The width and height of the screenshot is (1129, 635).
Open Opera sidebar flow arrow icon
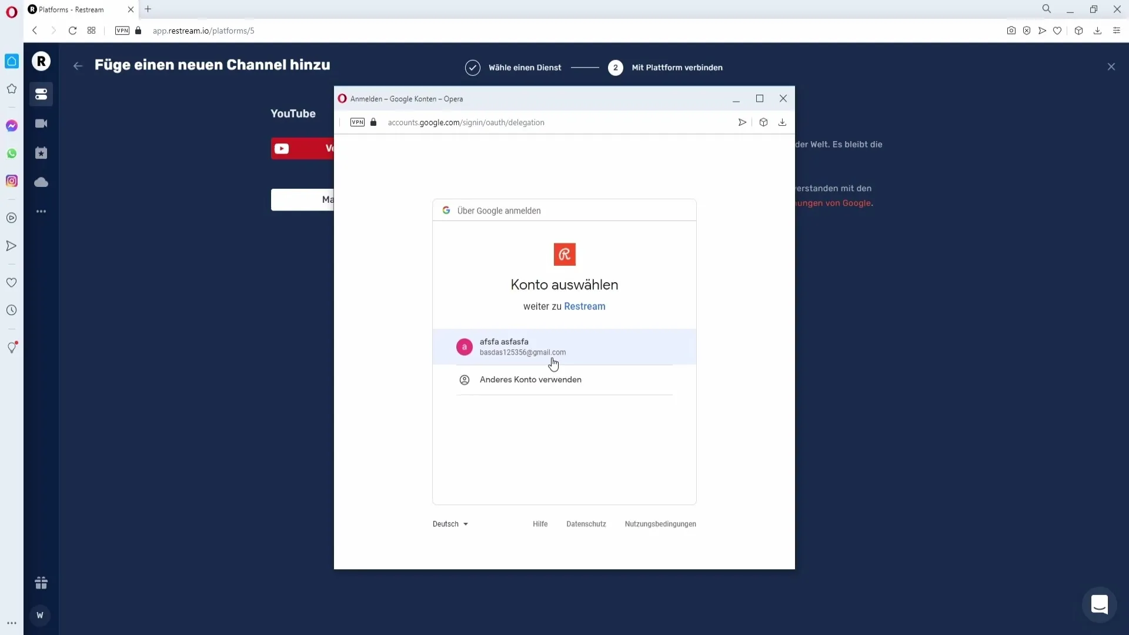(12, 246)
